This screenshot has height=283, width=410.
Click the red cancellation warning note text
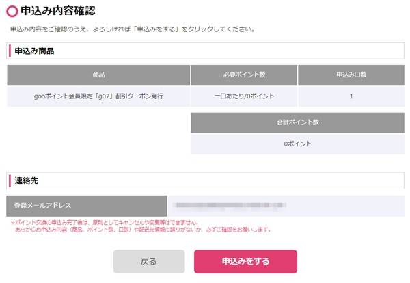[x=141, y=226]
